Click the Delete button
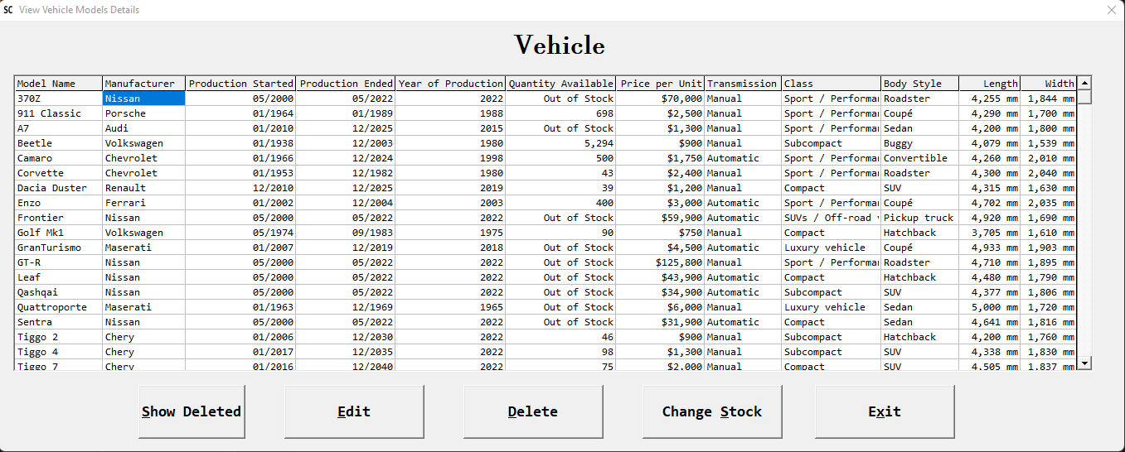The height and width of the screenshot is (452, 1125). (x=533, y=411)
